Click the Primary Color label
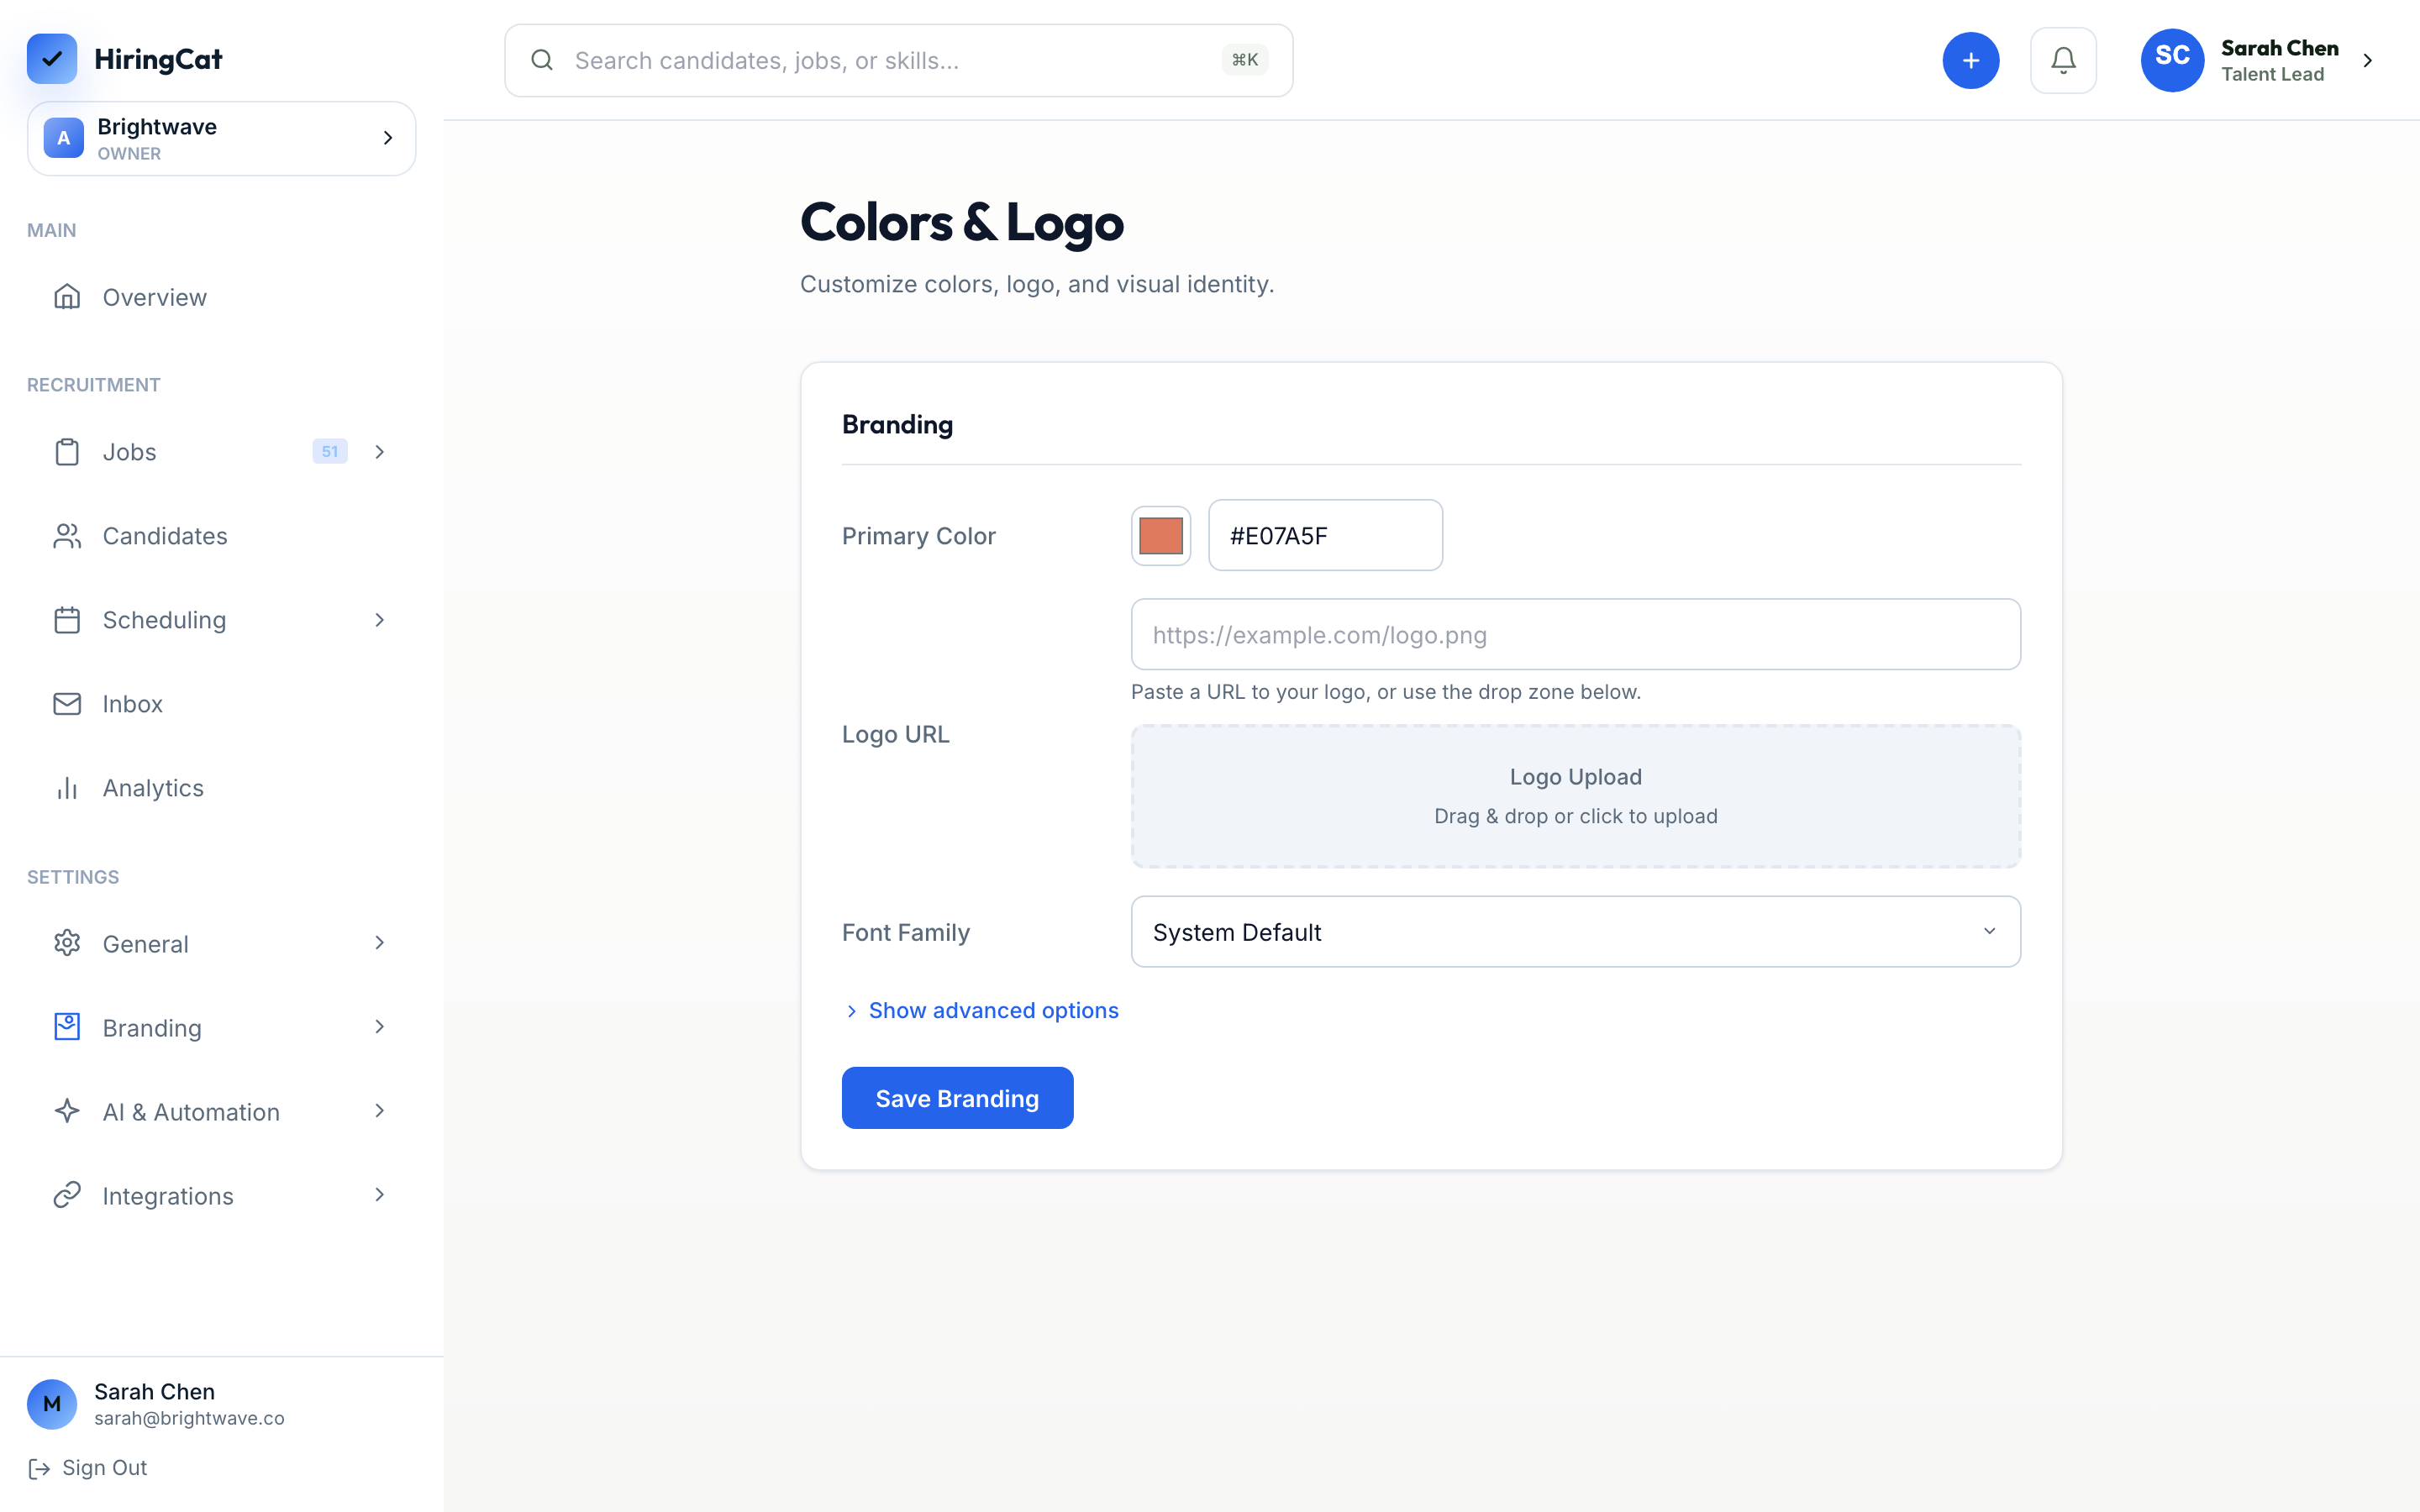Screen dimensions: 2420x1512 tap(918, 536)
